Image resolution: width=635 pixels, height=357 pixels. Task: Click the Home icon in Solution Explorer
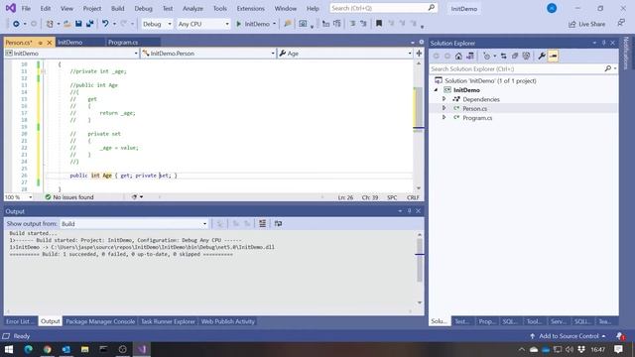pyautogui.click(x=458, y=57)
